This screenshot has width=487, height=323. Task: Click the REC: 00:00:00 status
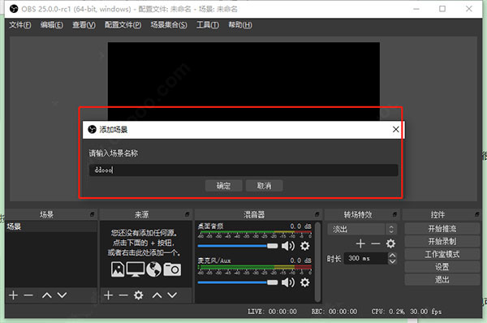[x=334, y=312]
